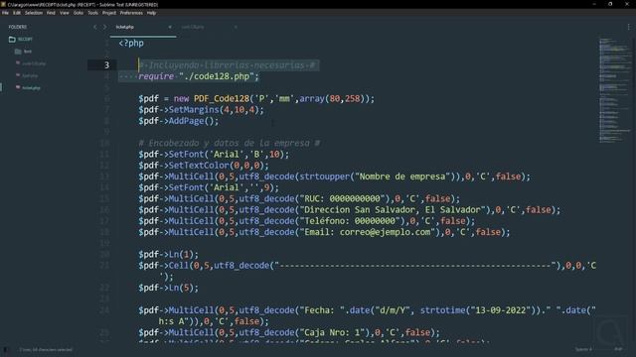Screen dimensions: 636x357
Task: Click the "RUC: 0000000000" string
Action: point(342,198)
